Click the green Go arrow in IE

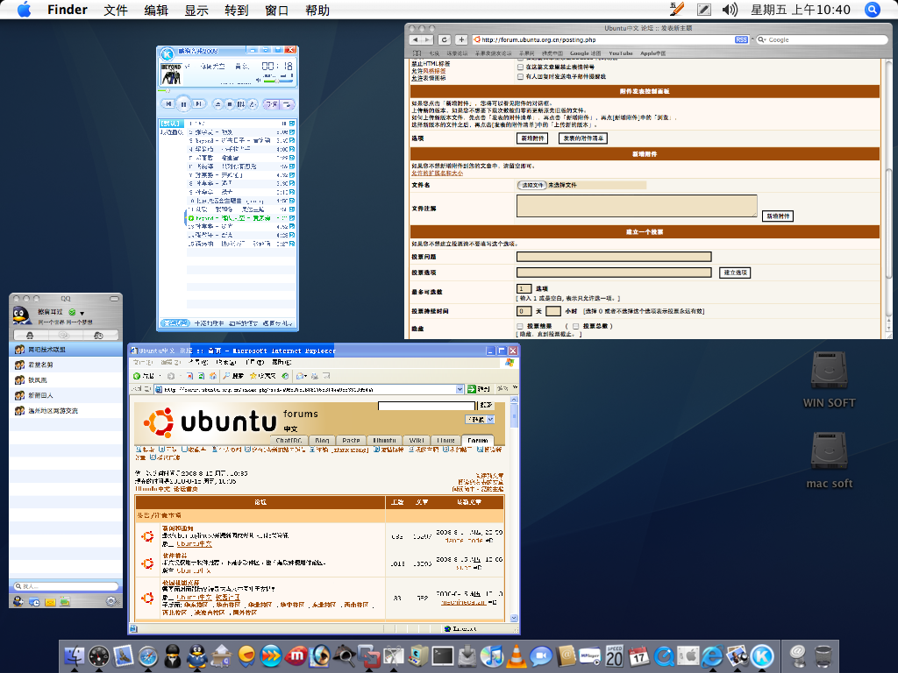(x=471, y=389)
